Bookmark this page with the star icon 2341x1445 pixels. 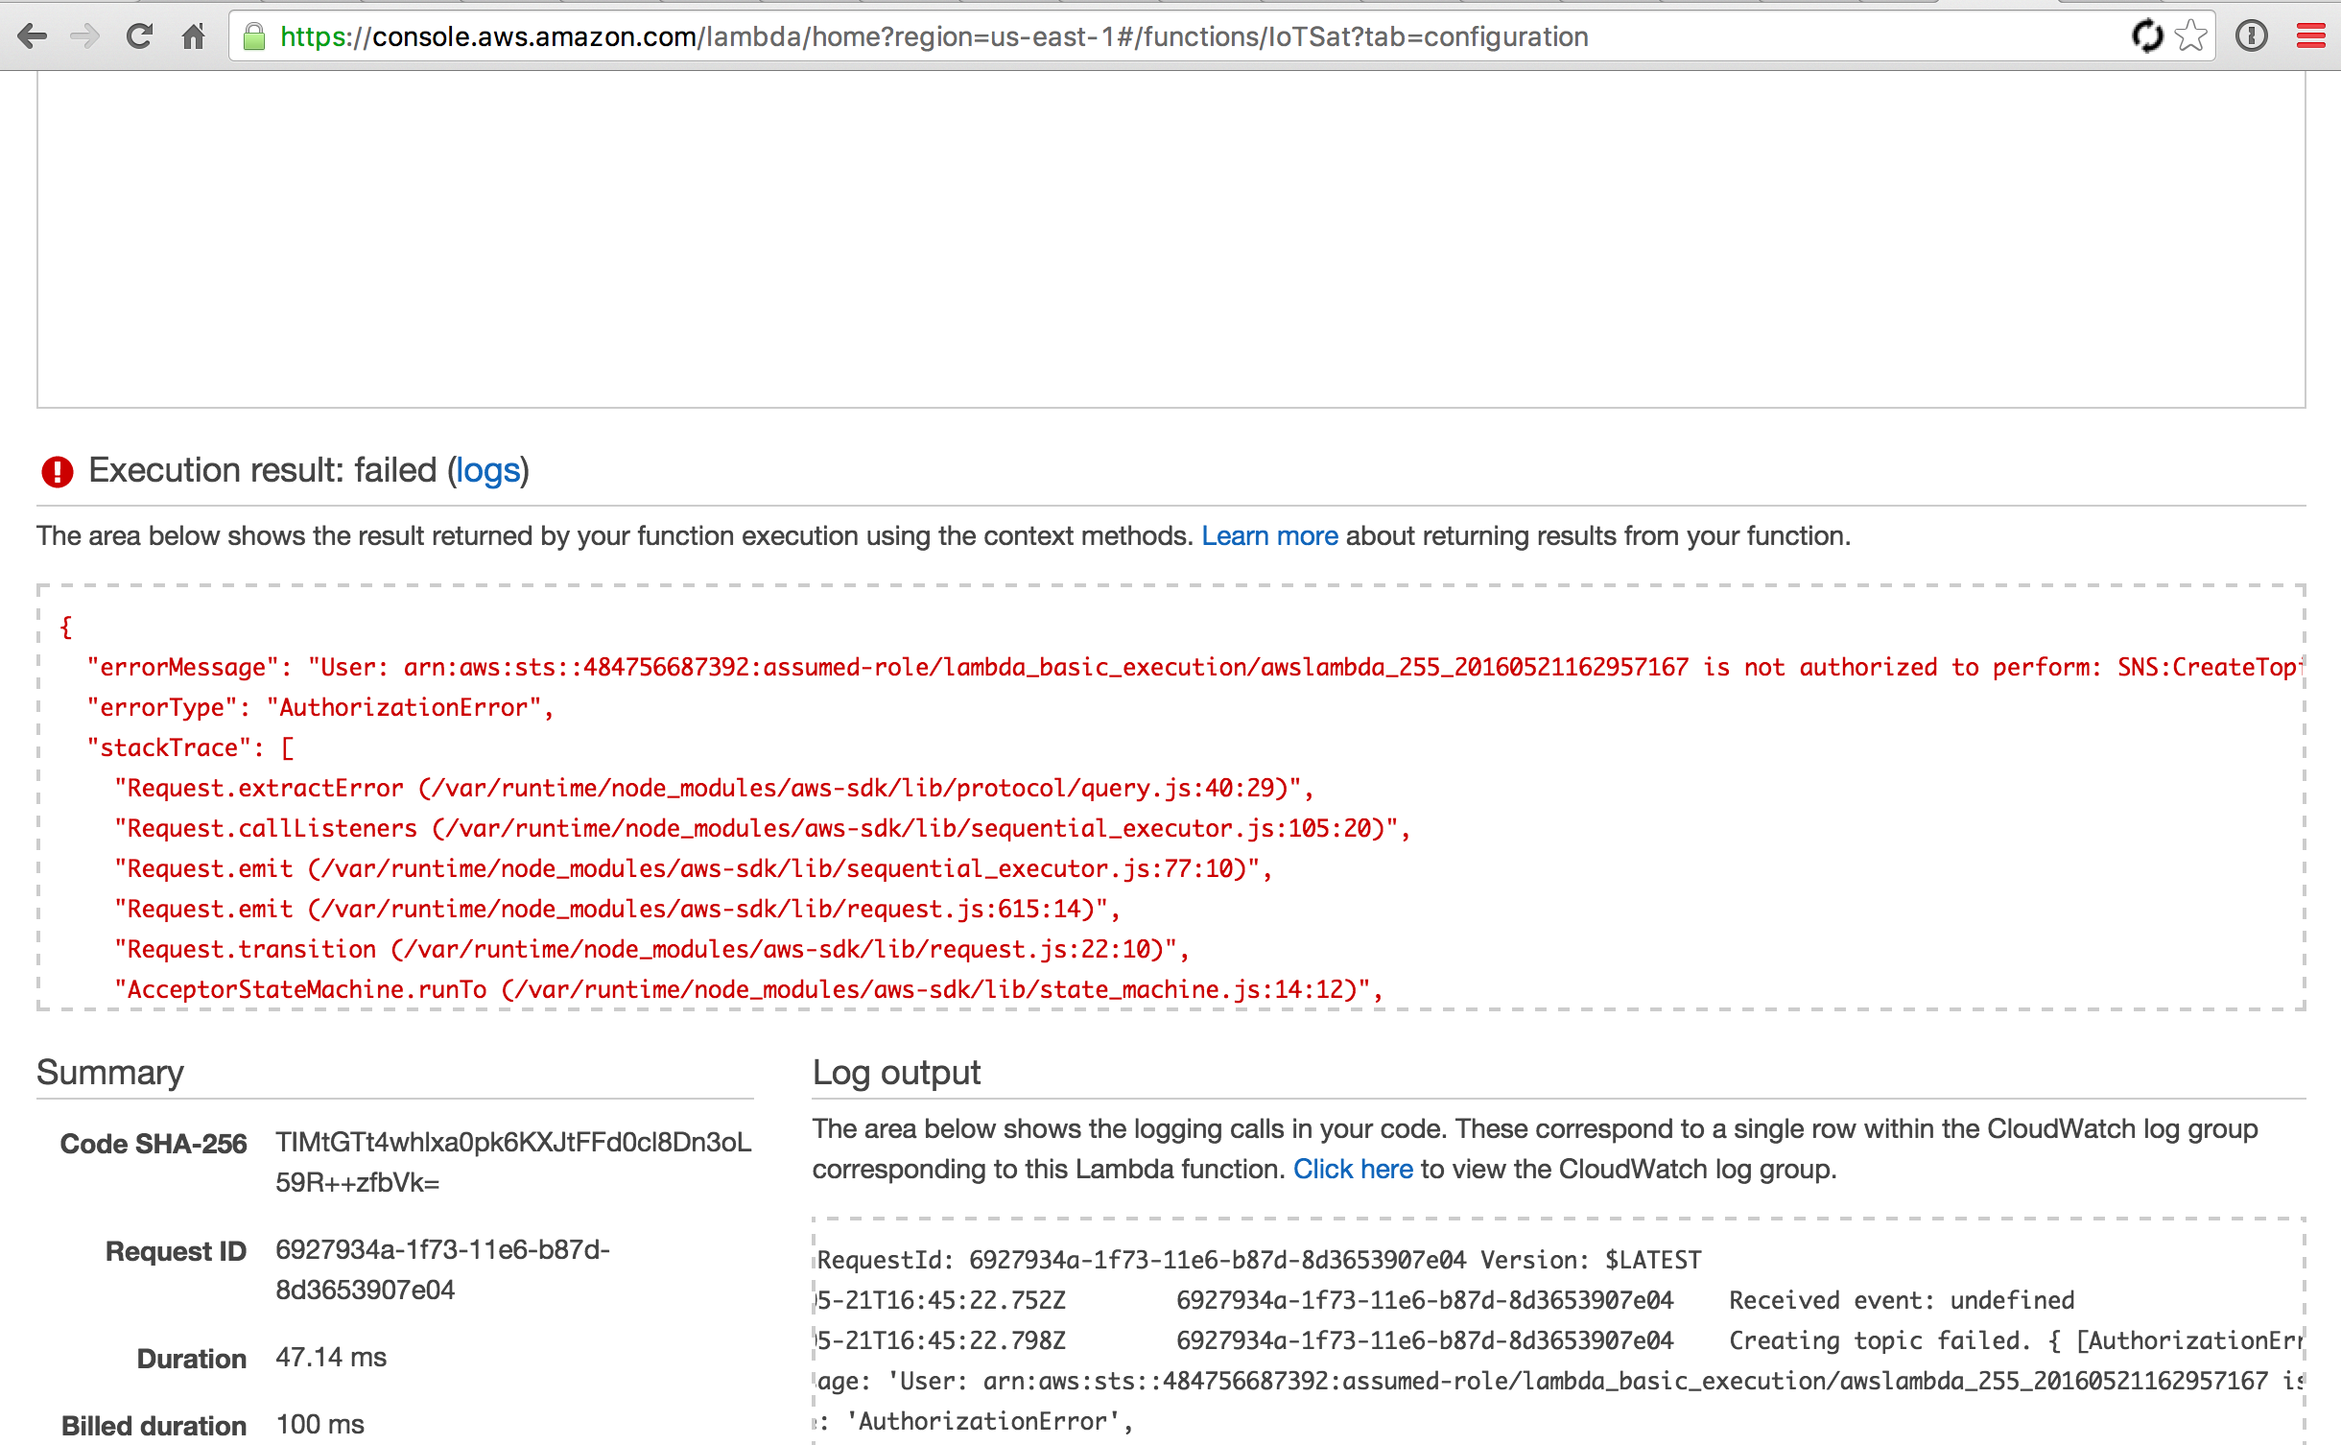pos(2191,36)
